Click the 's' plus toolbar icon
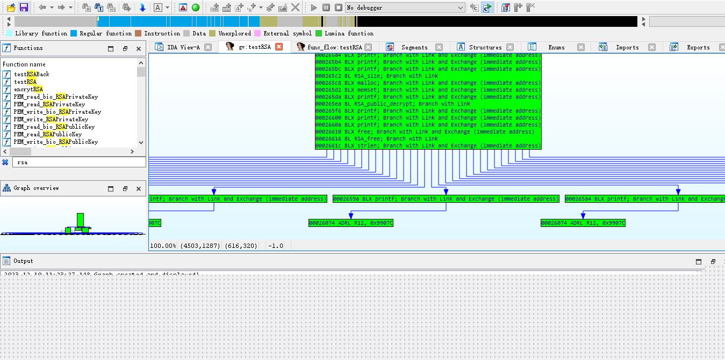Screen dimensions: 725x360 tap(252, 8)
